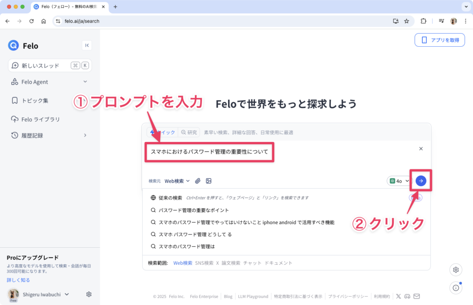The height and width of the screenshot is (305, 473).
Task: Open 利用規約 footer link
Action: pyautogui.click(x=382, y=297)
